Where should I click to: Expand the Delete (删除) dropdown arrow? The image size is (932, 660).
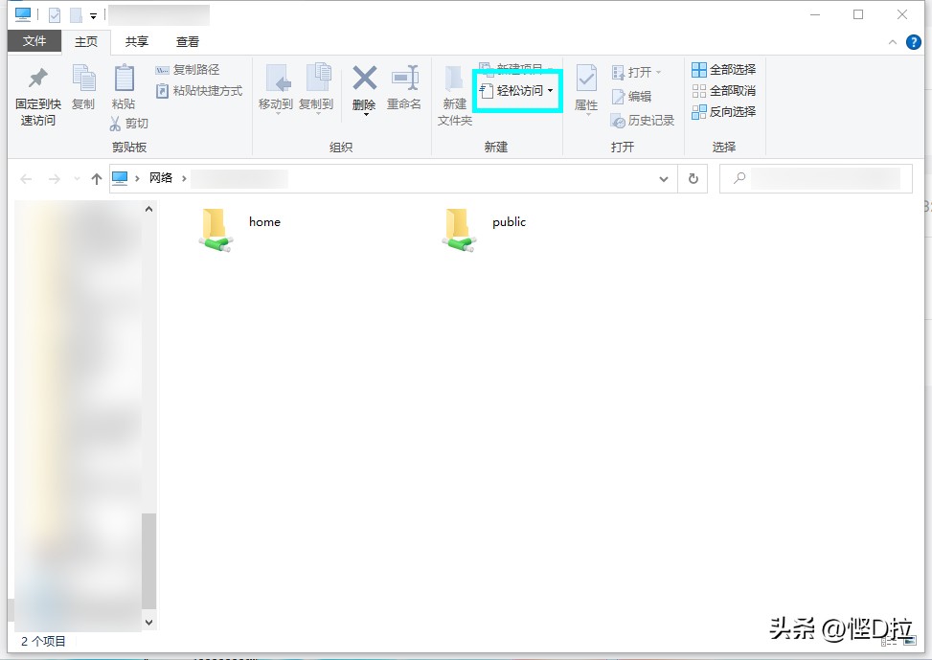tap(366, 114)
